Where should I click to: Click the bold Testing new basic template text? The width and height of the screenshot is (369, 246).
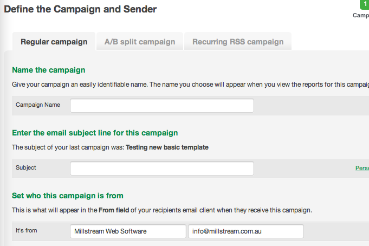167,147
